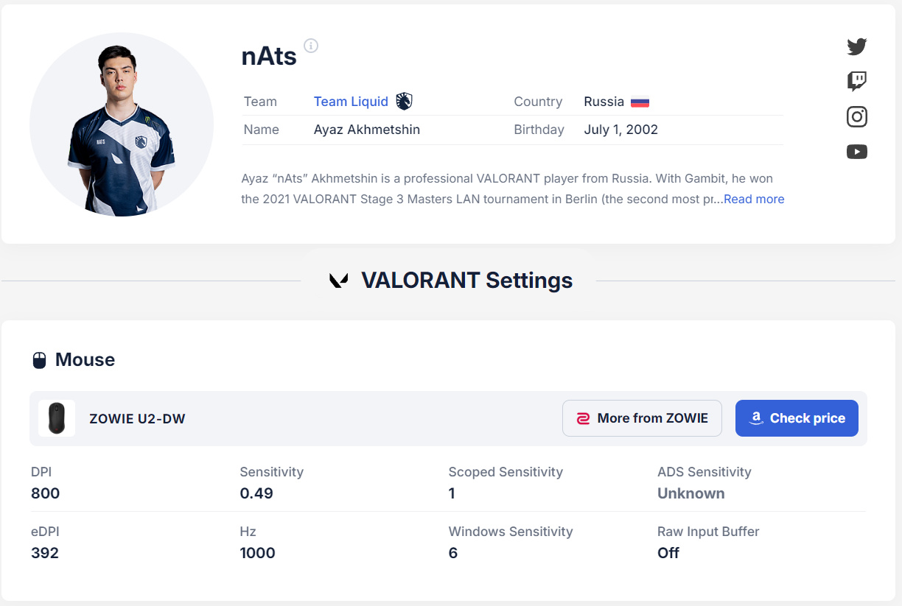This screenshot has height=606, width=902.
Task: Open the YouTube channel icon
Action: click(857, 152)
